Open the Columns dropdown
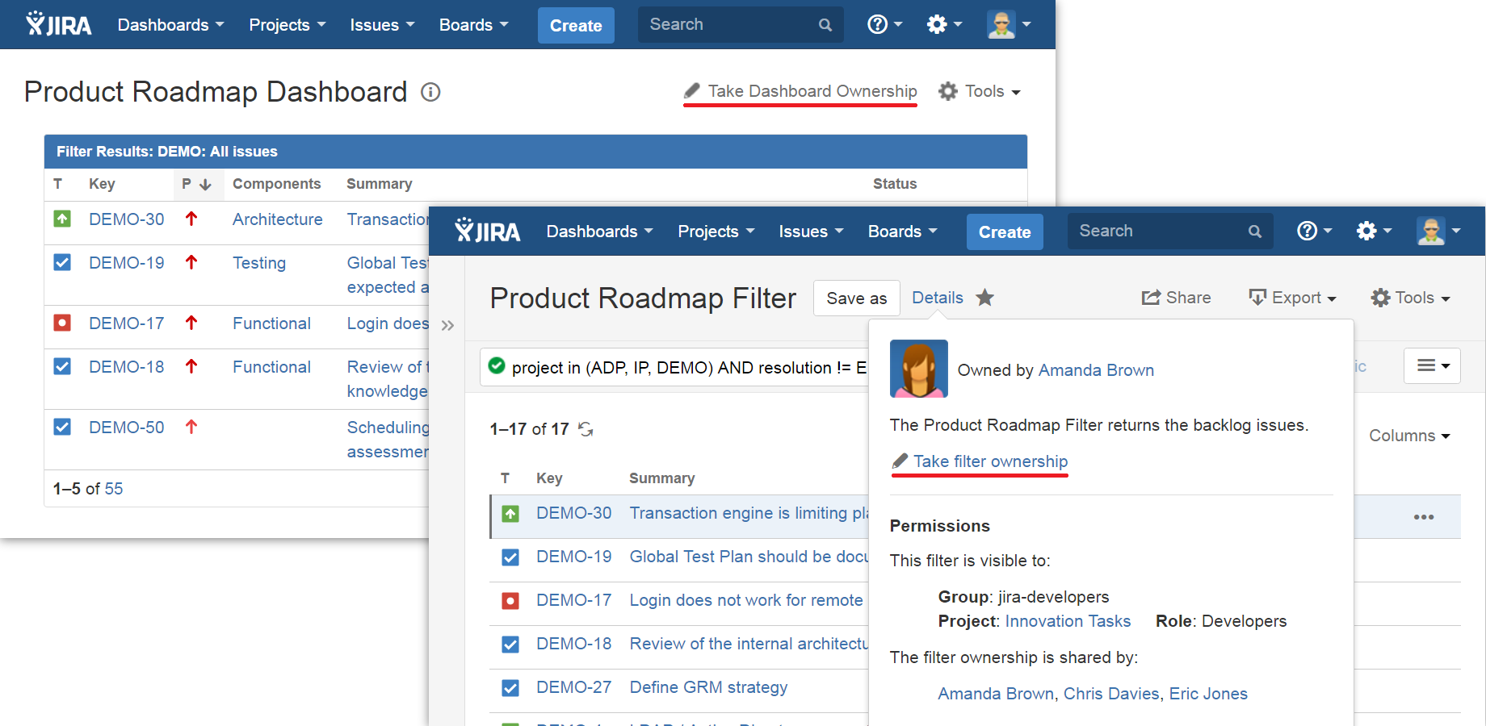This screenshot has width=1486, height=726. coord(1410,436)
